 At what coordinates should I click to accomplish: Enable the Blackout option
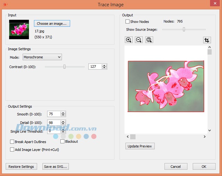coord(62,141)
